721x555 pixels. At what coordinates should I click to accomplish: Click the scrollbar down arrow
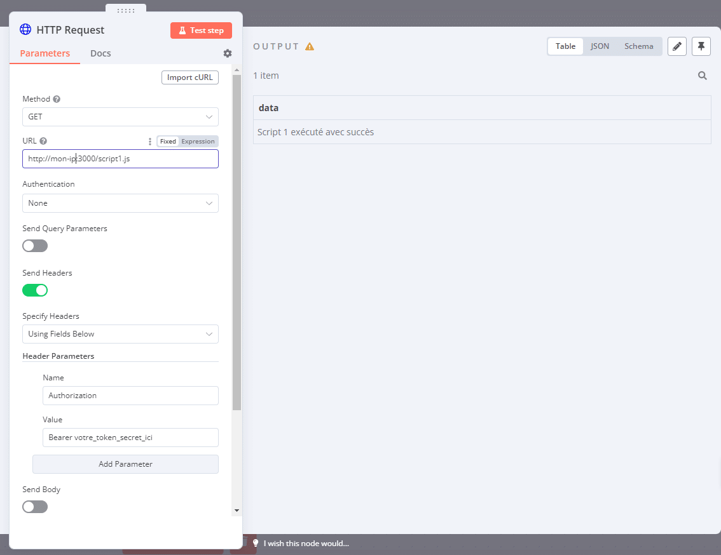pyautogui.click(x=237, y=511)
